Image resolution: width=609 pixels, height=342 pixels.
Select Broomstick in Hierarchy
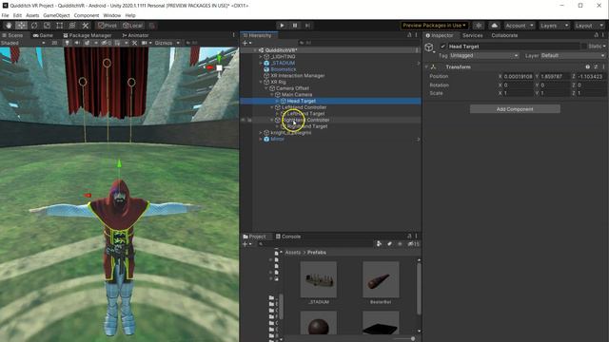[x=284, y=69]
